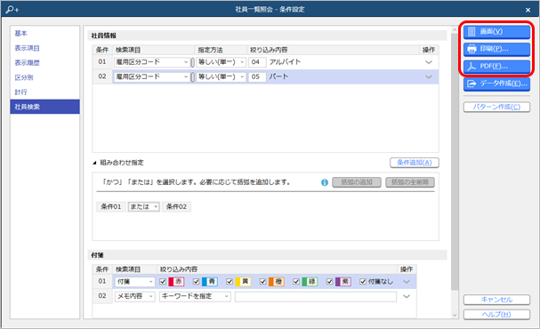Image resolution: width=540 pixels, height=329 pixels.
Task: Open 検索項目 dropdown for condition 02 row
Action: [151, 76]
